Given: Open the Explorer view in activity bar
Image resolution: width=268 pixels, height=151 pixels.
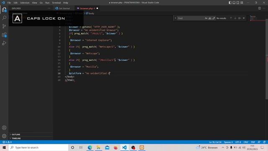Looking at the screenshot, I should 4,10.
